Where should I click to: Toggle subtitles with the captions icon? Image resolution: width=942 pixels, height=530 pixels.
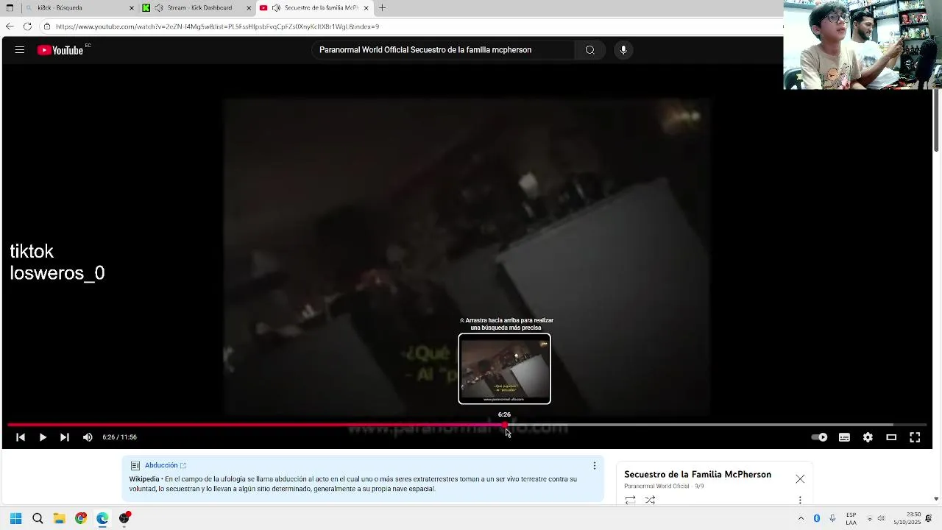coord(844,437)
